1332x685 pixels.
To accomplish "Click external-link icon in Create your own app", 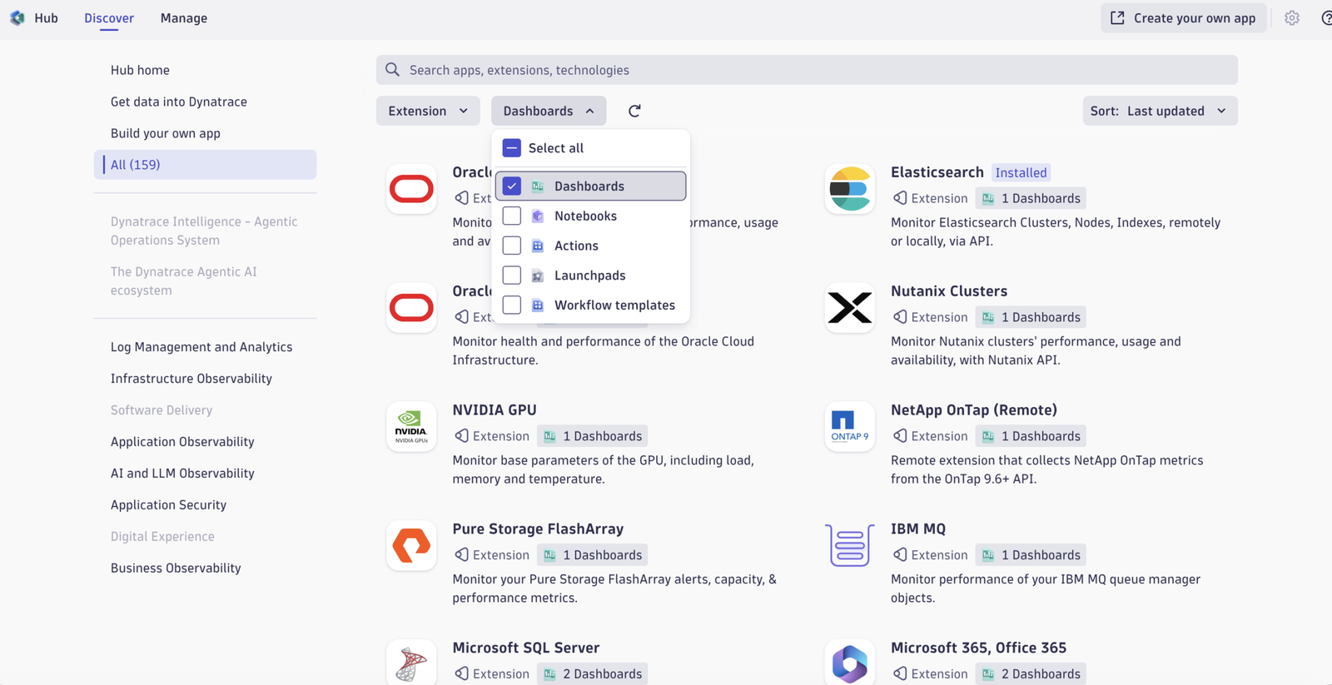I will [x=1117, y=17].
